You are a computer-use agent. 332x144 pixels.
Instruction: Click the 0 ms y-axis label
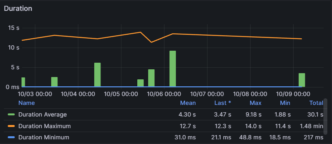[x=12, y=87]
